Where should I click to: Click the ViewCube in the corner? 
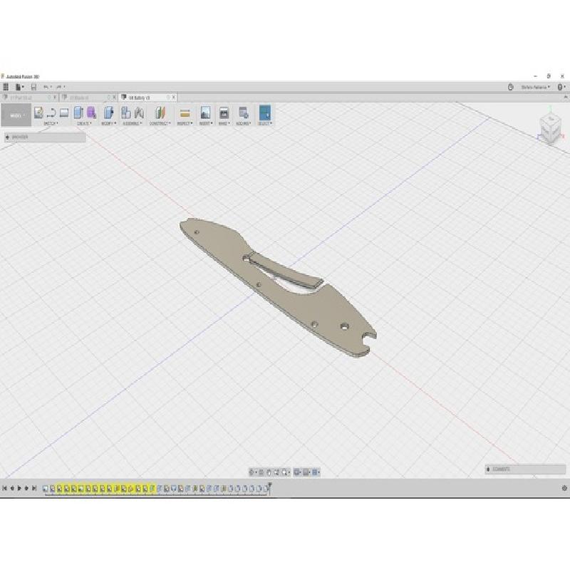[x=550, y=127]
